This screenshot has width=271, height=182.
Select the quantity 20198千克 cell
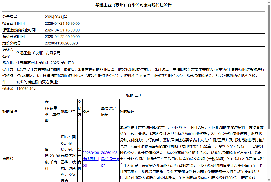tap(55, 159)
